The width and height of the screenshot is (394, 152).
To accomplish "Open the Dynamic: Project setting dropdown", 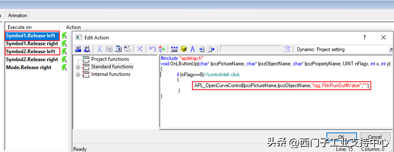I will pos(391,49).
